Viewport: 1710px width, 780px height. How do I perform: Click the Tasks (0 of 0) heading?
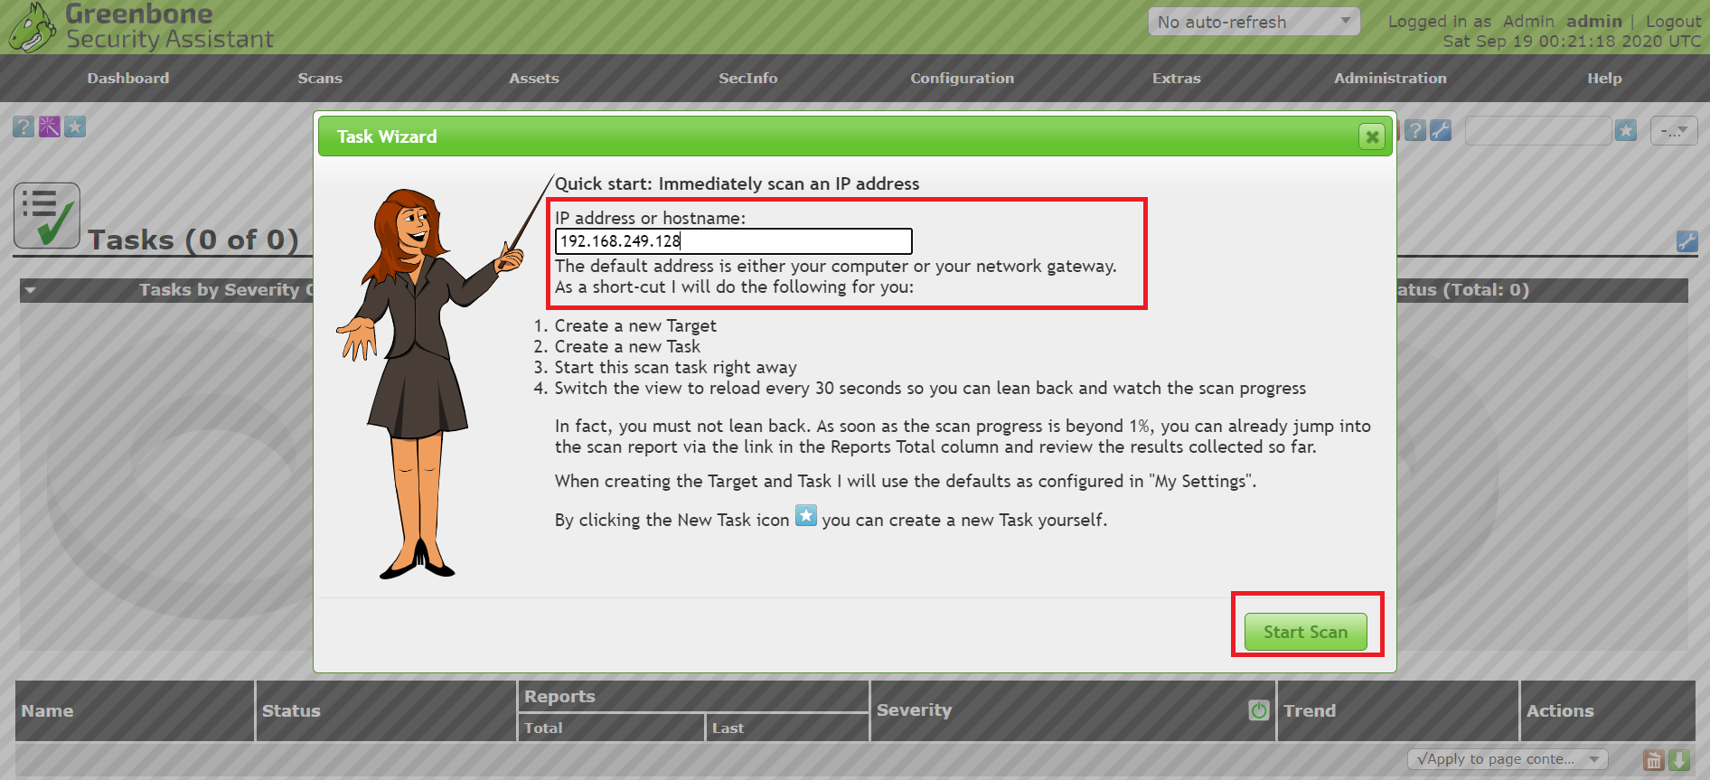[193, 240]
